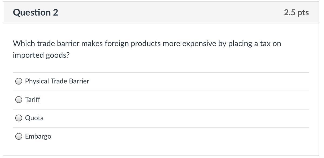324x158 pixels.
Task: Click the words "trade barrier" in the question
Action: pos(58,43)
